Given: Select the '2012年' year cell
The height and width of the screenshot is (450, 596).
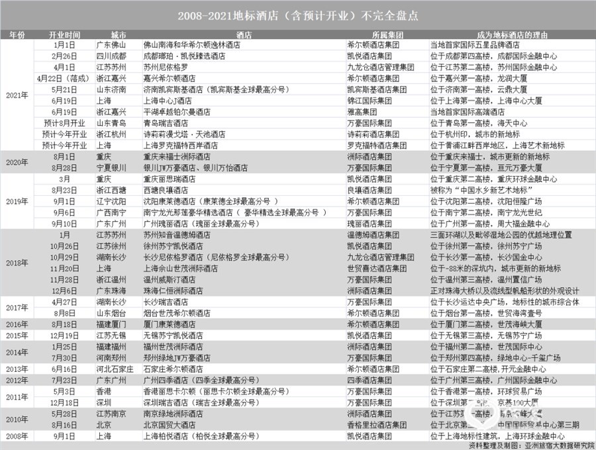Looking at the screenshot, I should [x=17, y=380].
